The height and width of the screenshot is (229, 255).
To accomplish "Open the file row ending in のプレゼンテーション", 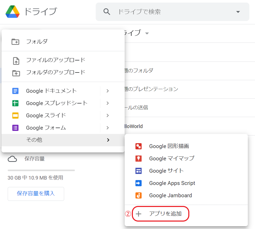I will click(190, 89).
